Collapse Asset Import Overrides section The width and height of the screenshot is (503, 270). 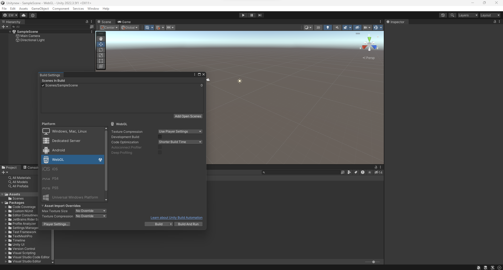click(43, 206)
